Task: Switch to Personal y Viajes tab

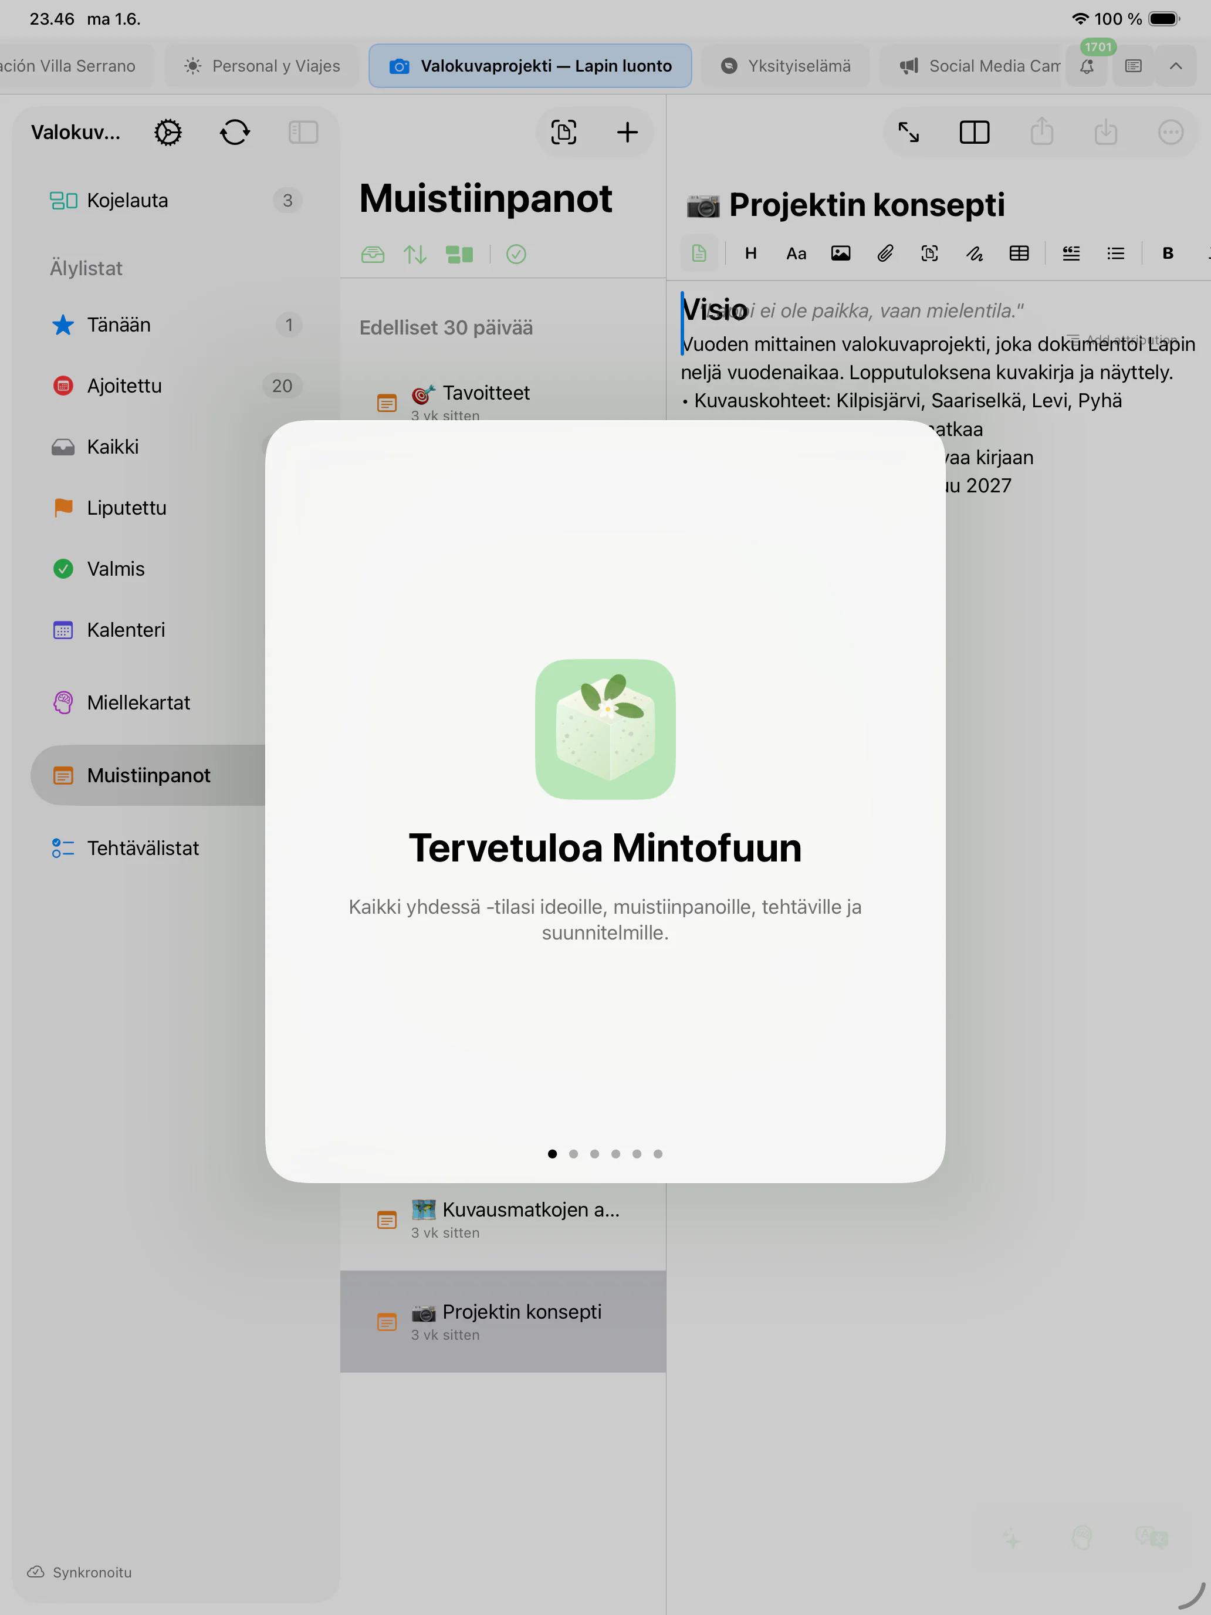Action: point(262,66)
